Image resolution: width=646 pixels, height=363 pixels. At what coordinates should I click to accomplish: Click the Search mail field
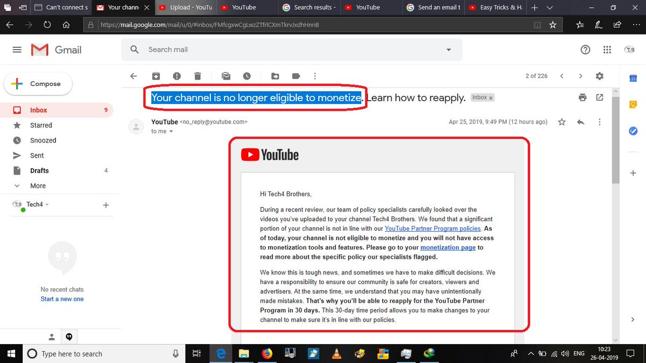click(x=291, y=49)
